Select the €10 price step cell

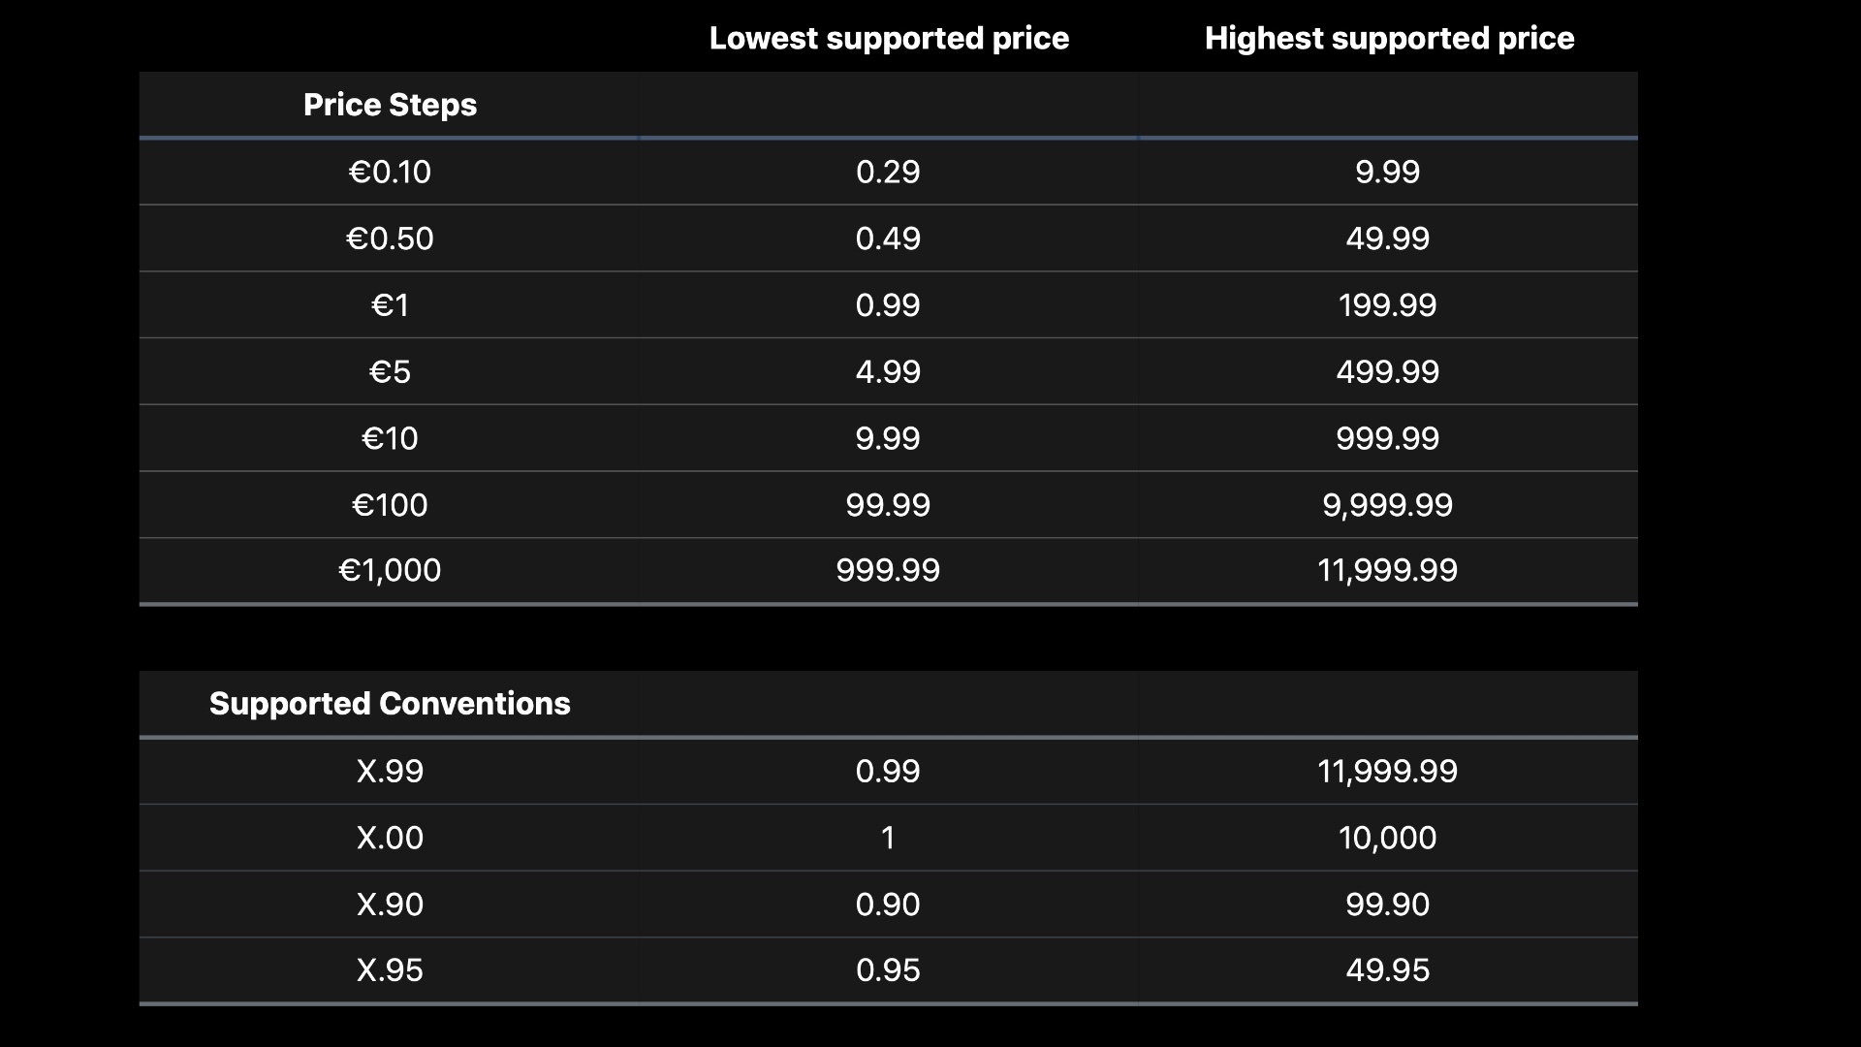[390, 438]
